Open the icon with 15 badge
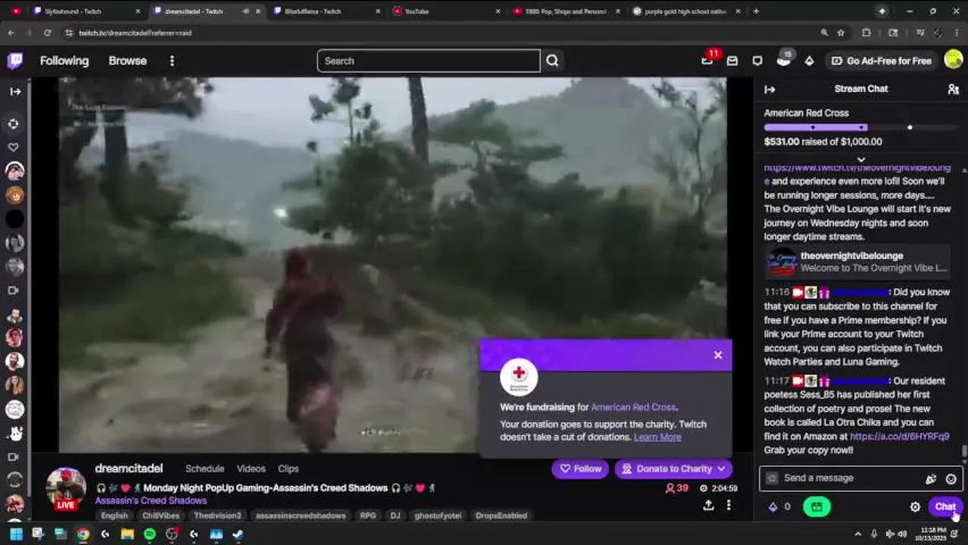 (x=784, y=60)
